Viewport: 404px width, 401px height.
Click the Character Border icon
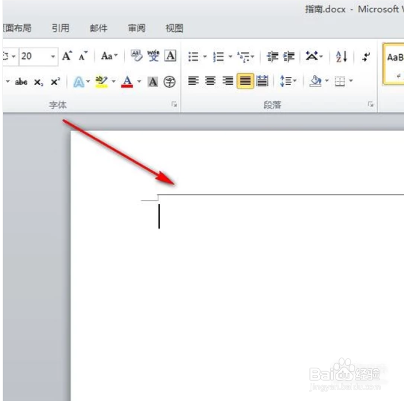(x=170, y=56)
